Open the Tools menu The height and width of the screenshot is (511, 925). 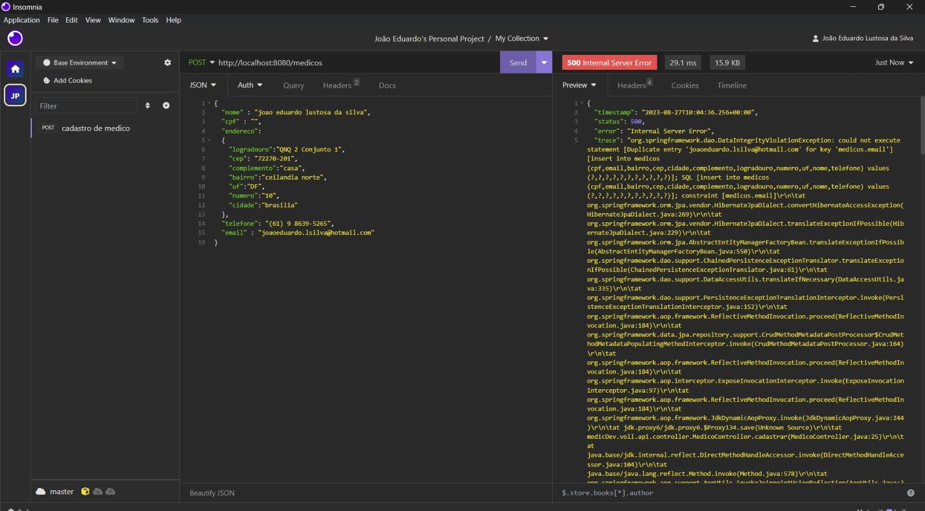[x=150, y=20]
